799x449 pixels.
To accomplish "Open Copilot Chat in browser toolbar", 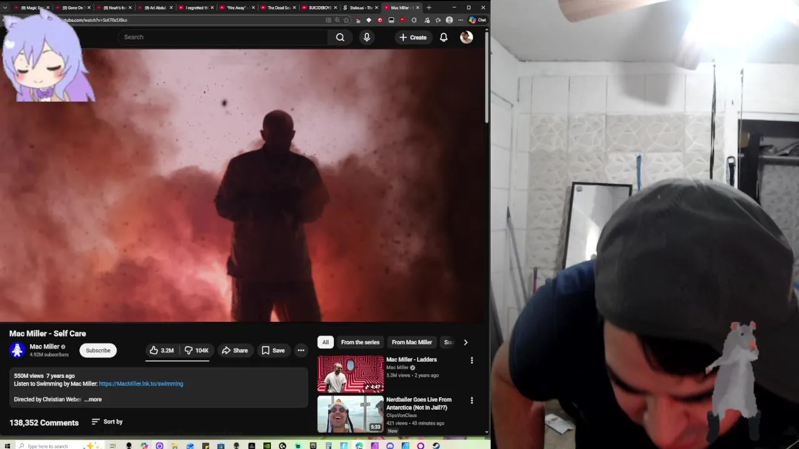I will click(478, 20).
